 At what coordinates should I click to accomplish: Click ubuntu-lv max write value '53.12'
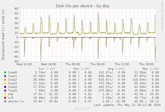tap(154, 101)
